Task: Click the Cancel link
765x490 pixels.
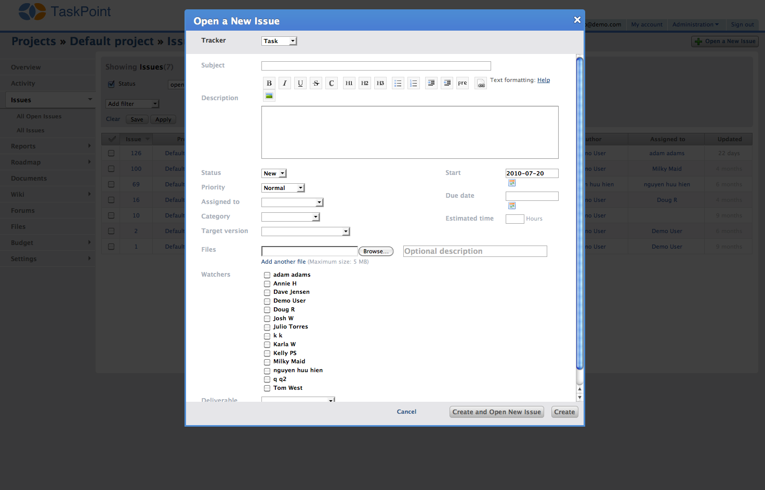Action: (x=406, y=412)
